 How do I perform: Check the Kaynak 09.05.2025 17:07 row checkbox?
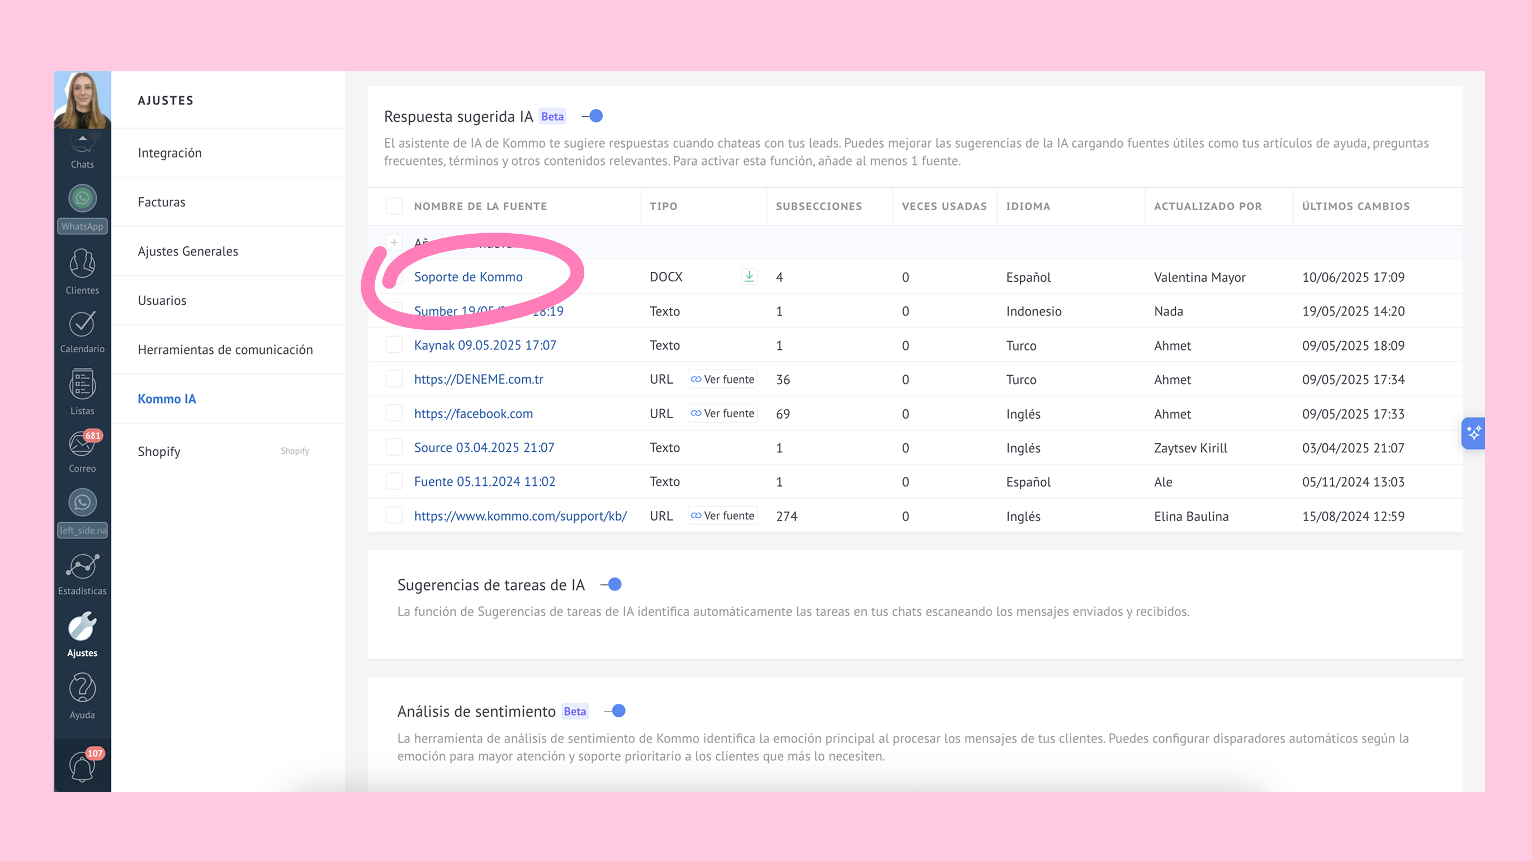(x=394, y=345)
